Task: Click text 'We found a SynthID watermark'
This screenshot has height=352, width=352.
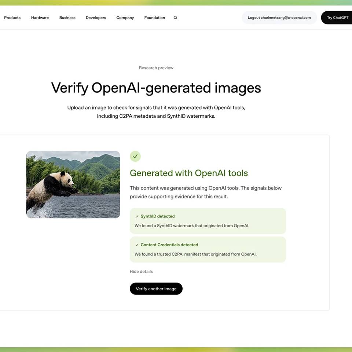Action: (192, 226)
